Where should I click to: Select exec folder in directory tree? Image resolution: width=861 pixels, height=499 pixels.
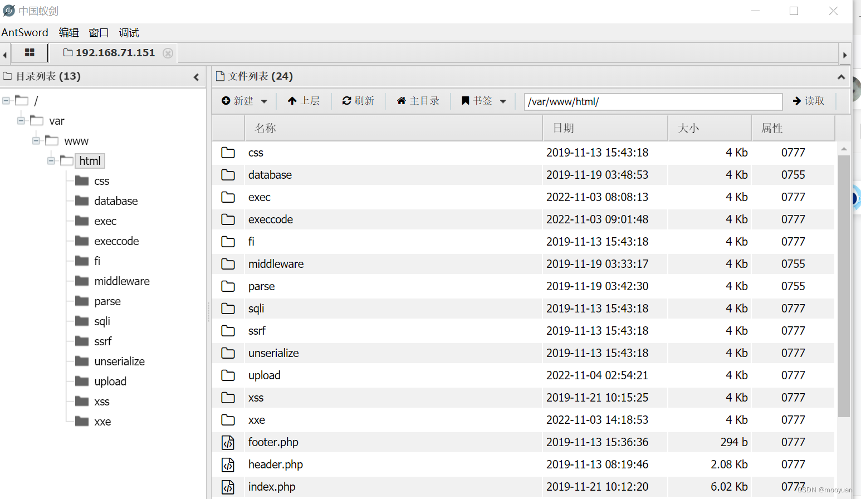pyautogui.click(x=105, y=221)
